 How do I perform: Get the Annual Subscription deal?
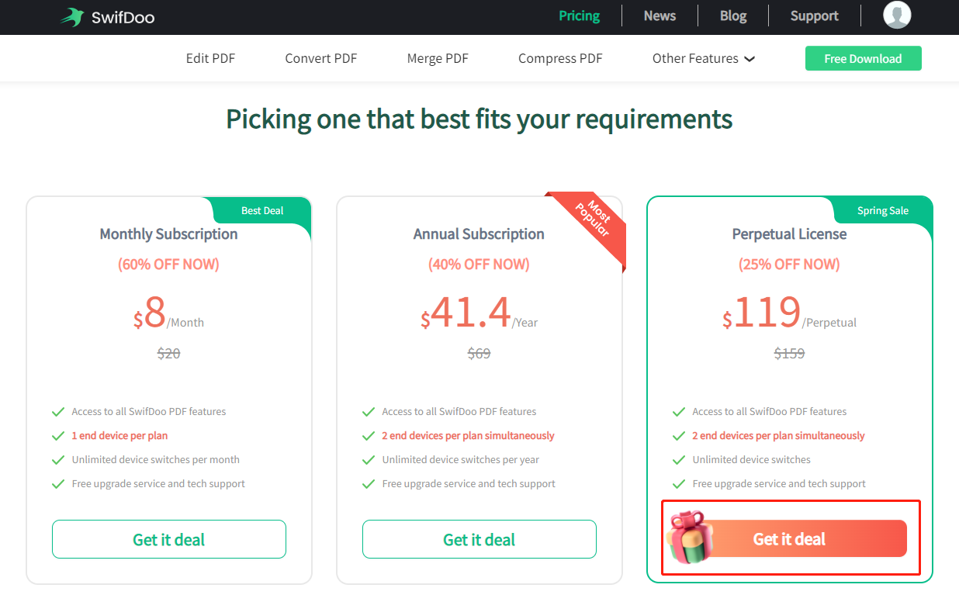(x=479, y=539)
